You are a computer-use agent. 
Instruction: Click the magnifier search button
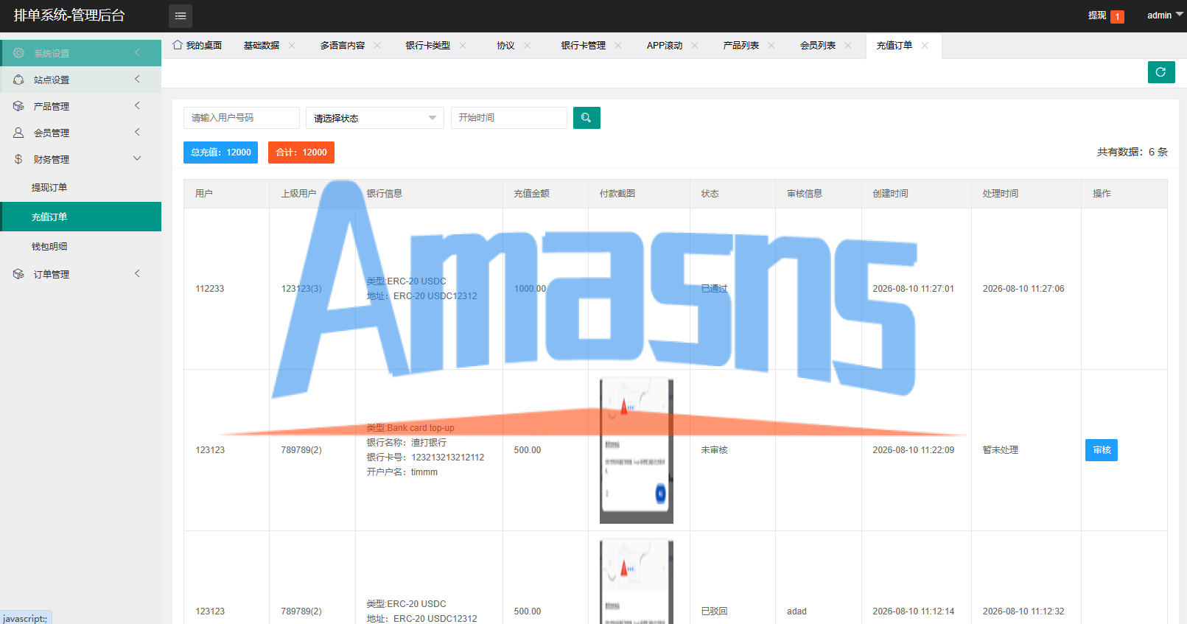[x=587, y=118]
